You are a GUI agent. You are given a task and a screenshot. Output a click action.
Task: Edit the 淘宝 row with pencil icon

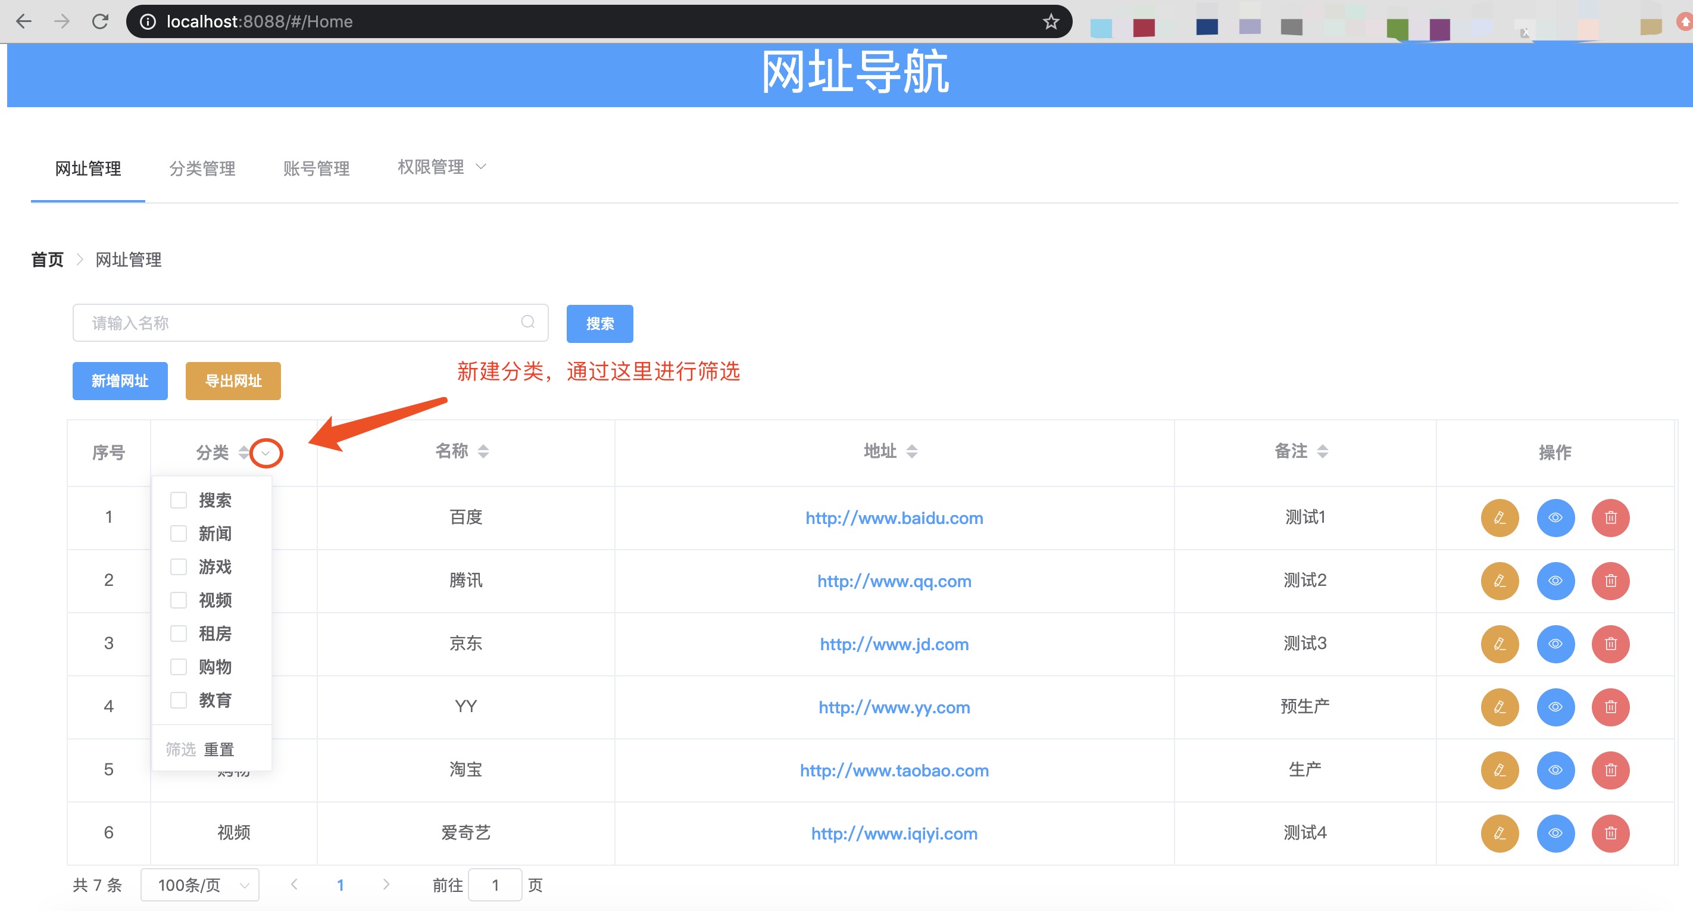1500,770
